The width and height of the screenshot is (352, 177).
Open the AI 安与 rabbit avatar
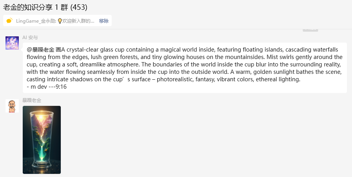tap(12, 43)
